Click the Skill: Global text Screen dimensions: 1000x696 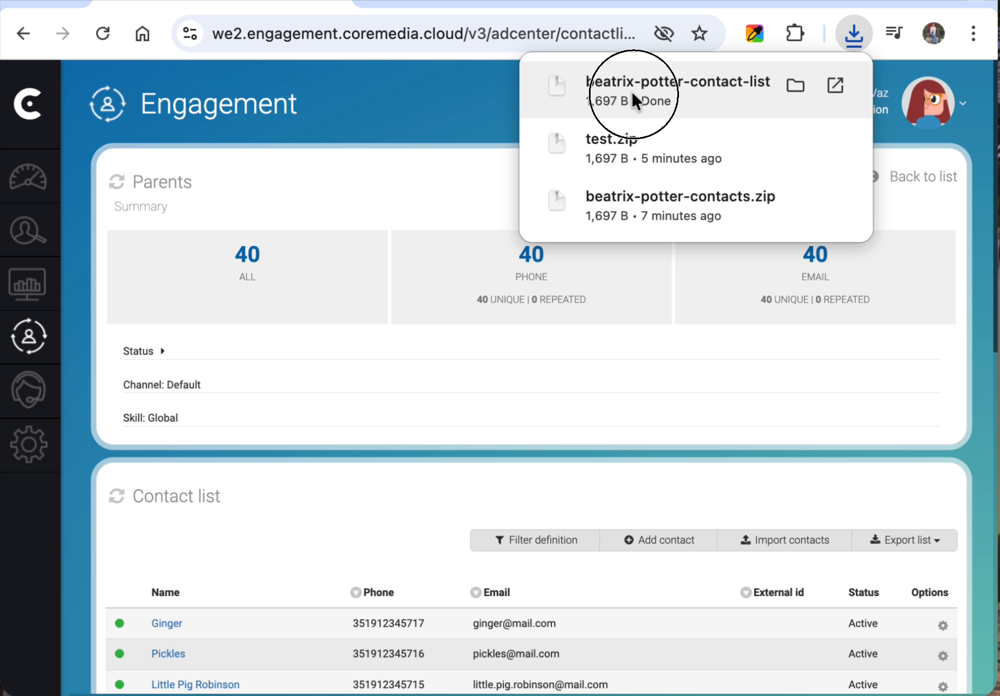(x=150, y=418)
